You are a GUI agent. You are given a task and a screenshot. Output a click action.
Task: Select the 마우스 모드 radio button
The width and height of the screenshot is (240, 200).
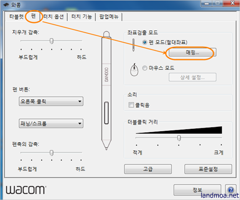click(x=144, y=68)
